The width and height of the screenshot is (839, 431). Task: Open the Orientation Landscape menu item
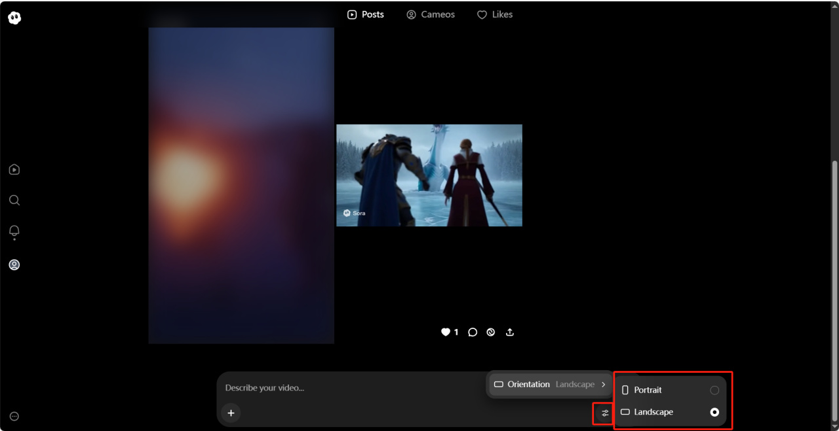(550, 385)
